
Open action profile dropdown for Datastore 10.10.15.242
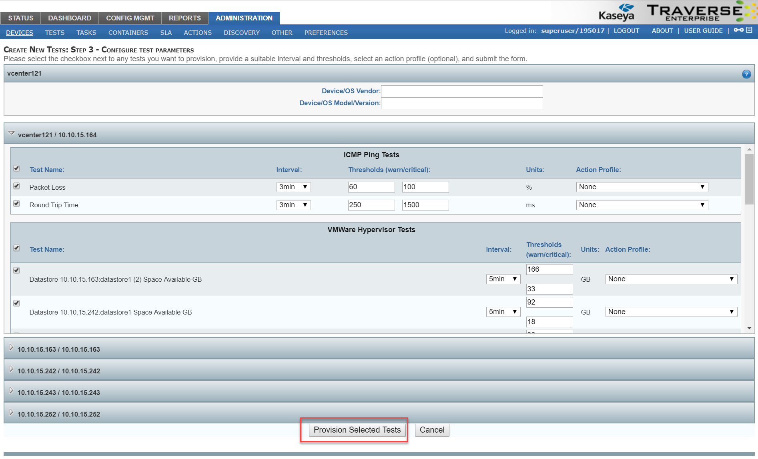pos(671,312)
